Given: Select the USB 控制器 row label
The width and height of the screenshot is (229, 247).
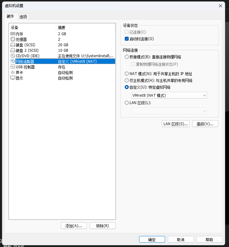Looking at the screenshot, I should click(25, 67).
